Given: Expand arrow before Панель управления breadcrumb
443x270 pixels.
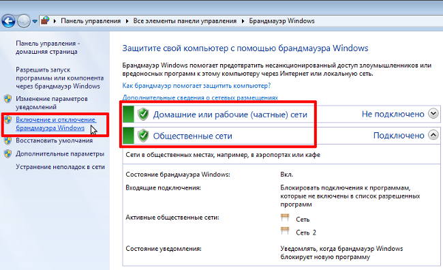Looking at the screenshot, I should click(55, 21).
